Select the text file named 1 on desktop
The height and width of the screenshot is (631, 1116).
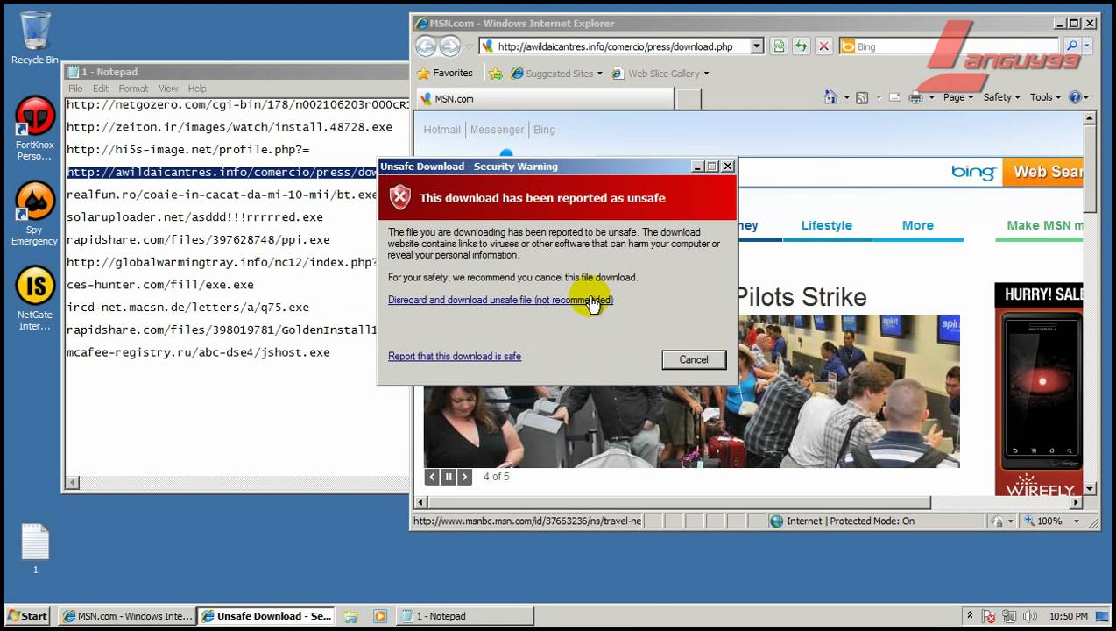pyautogui.click(x=36, y=549)
